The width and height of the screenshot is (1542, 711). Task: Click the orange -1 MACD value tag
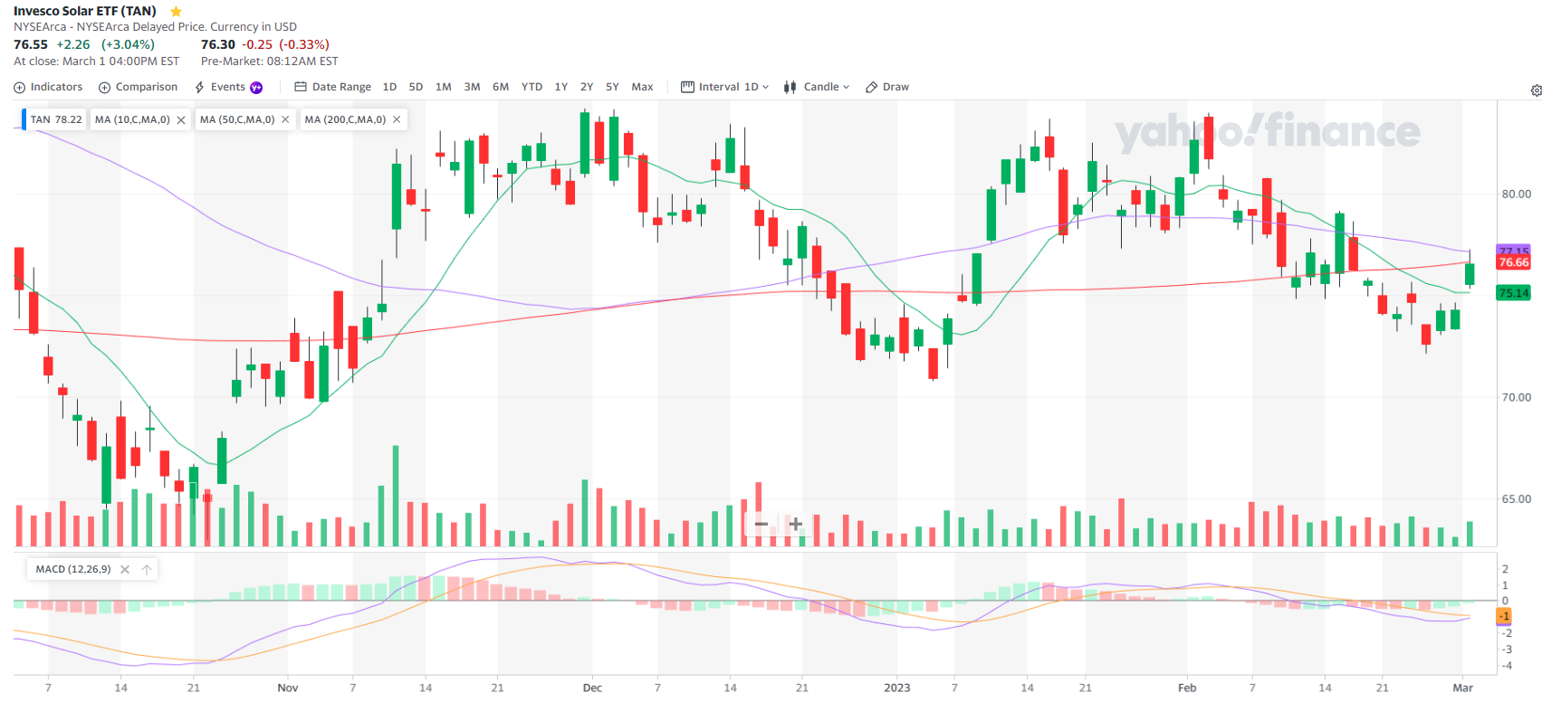(x=1504, y=616)
